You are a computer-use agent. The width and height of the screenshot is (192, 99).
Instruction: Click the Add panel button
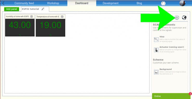(11, 9)
